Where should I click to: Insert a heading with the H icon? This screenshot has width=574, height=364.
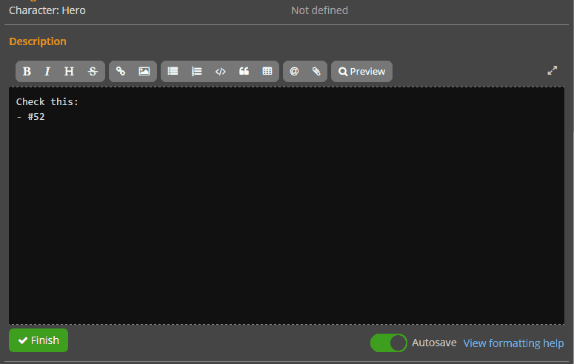pos(69,71)
